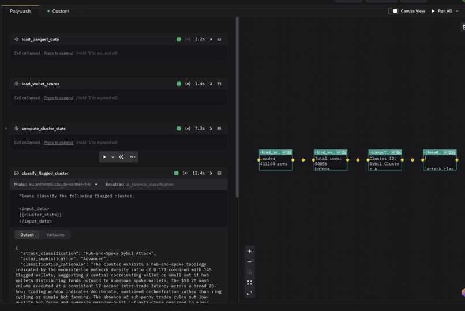Viewport: 465px width, 311px height.
Task: Open variables (x) icon on compute_cluster_stats
Action: click(x=187, y=128)
